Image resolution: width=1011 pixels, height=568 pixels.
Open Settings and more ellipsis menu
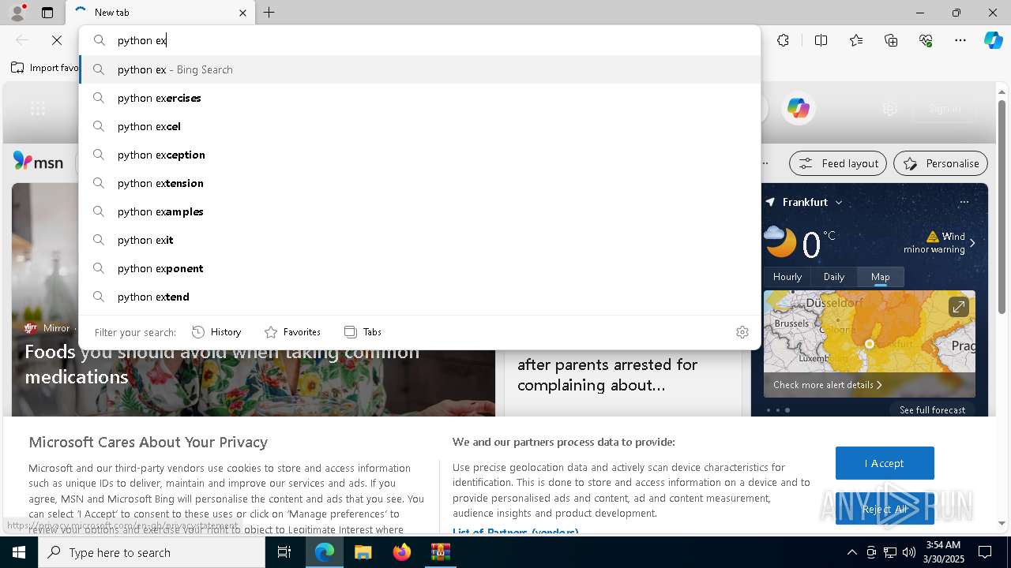pyautogui.click(x=960, y=40)
